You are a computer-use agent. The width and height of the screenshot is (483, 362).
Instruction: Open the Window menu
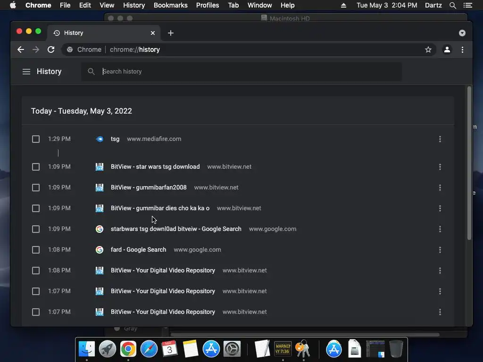tap(260, 5)
